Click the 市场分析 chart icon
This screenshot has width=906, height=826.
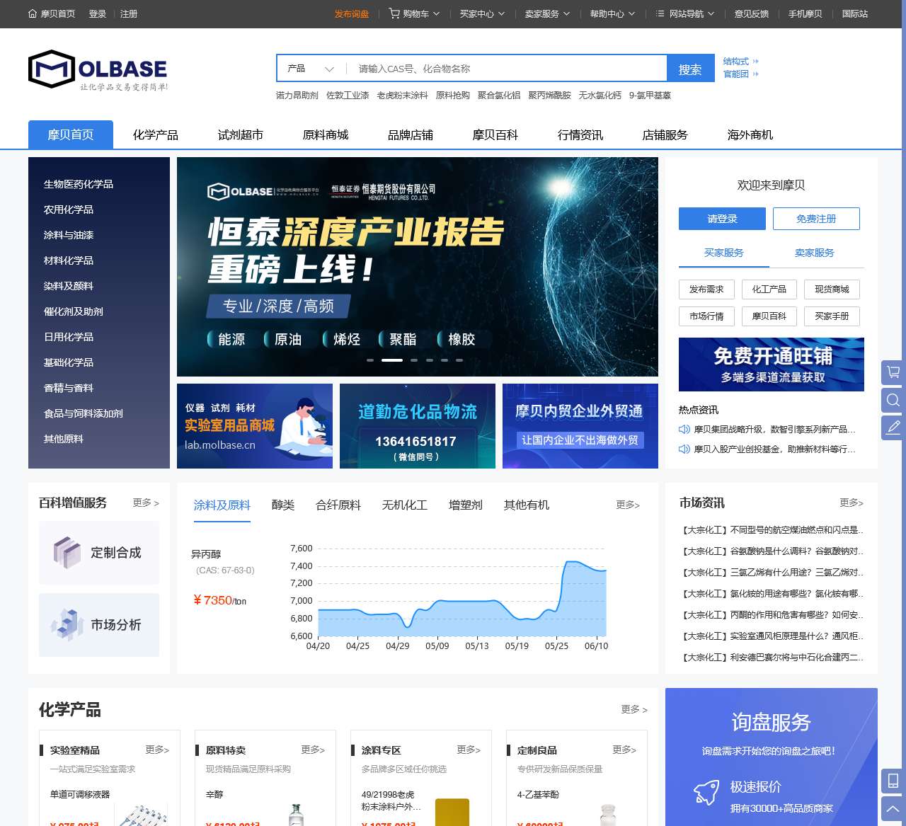tap(67, 625)
